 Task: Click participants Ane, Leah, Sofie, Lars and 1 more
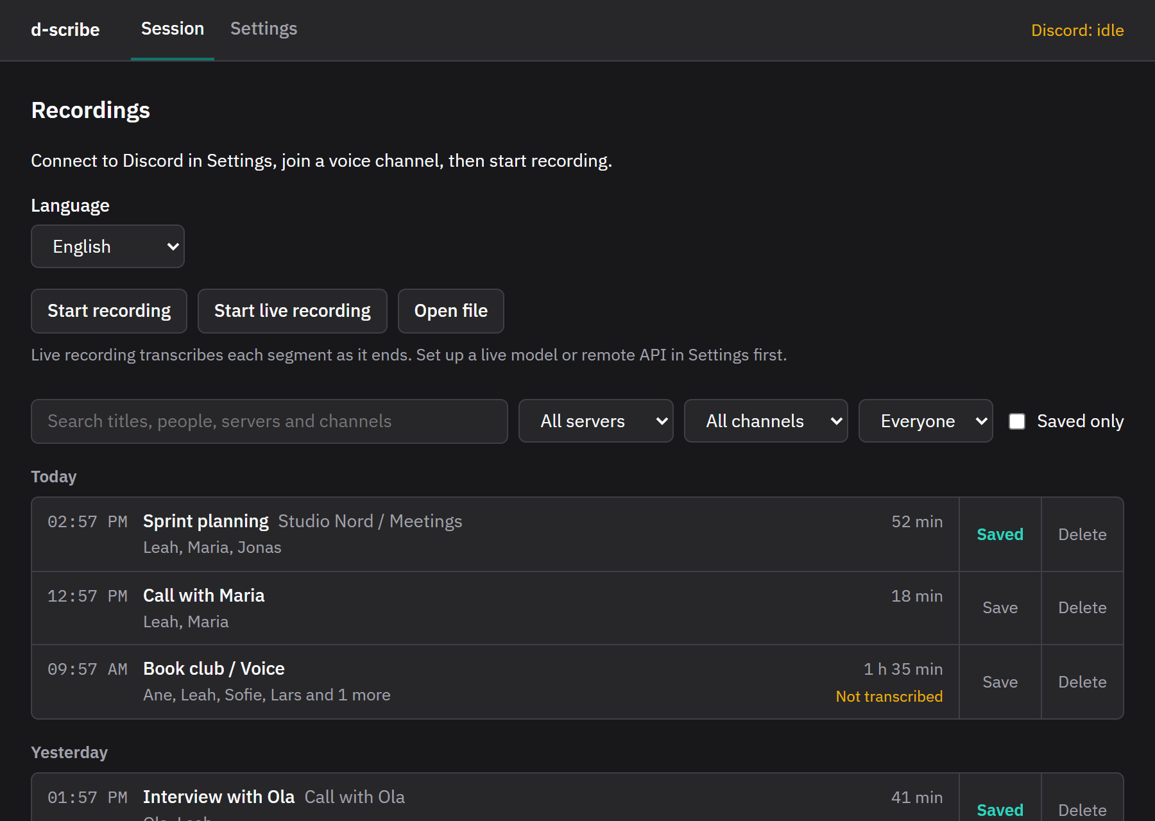click(x=267, y=695)
